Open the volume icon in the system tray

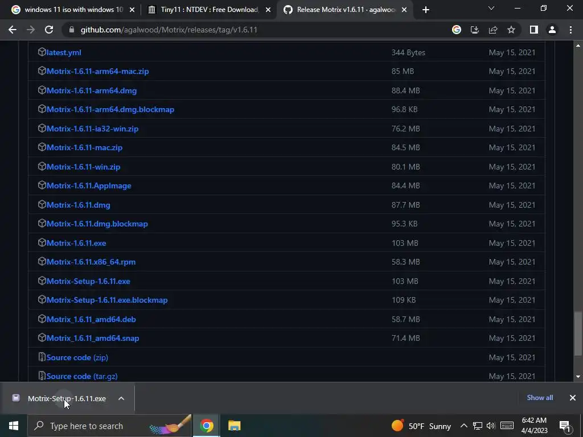(491, 426)
